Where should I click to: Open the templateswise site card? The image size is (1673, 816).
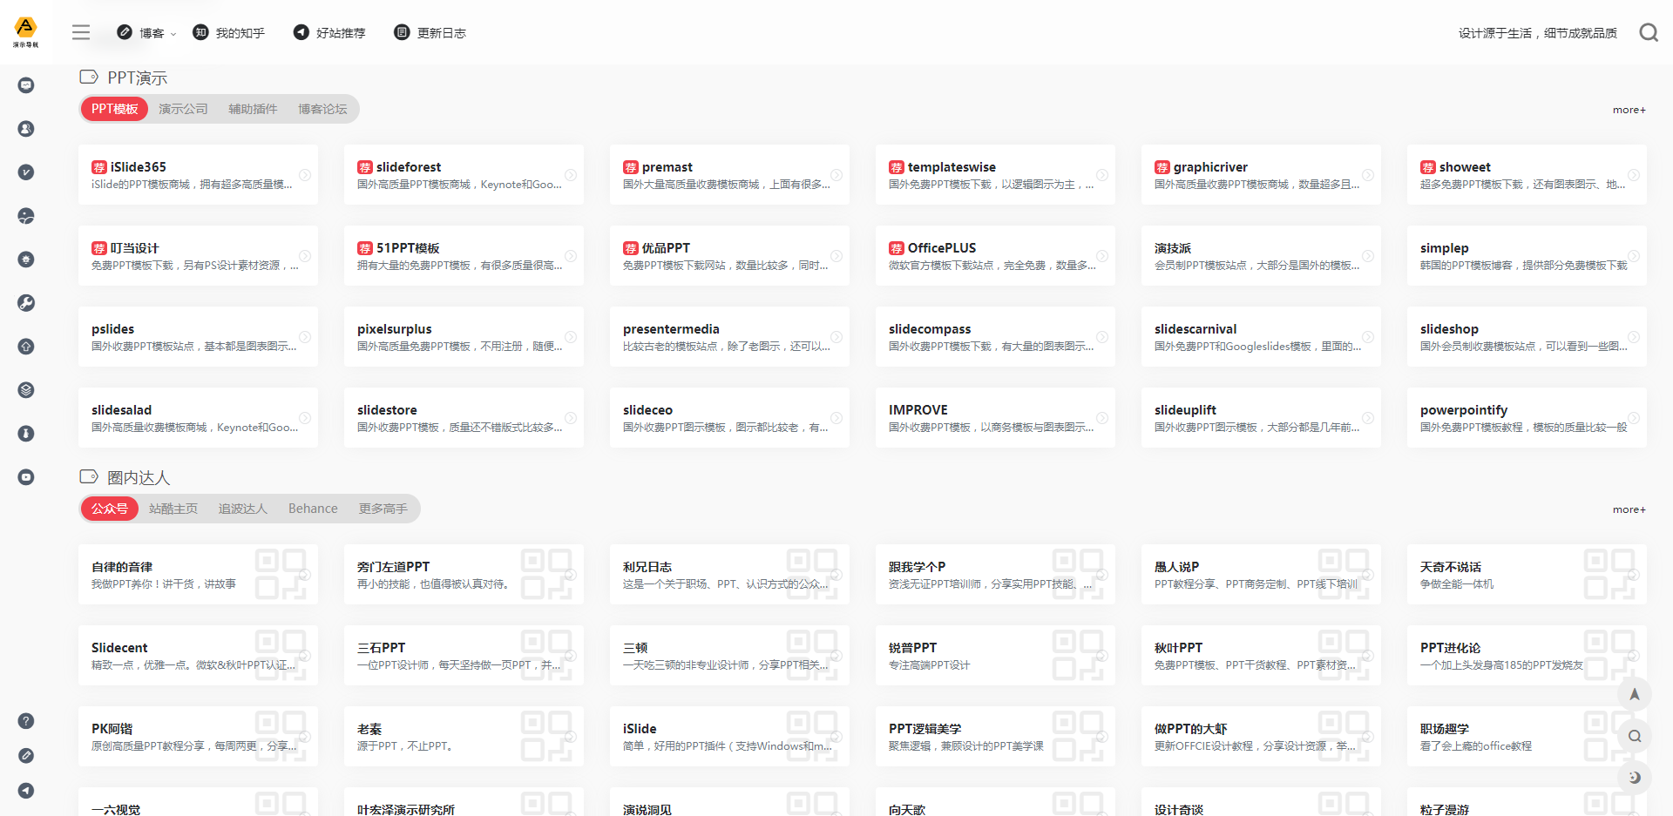995,174
